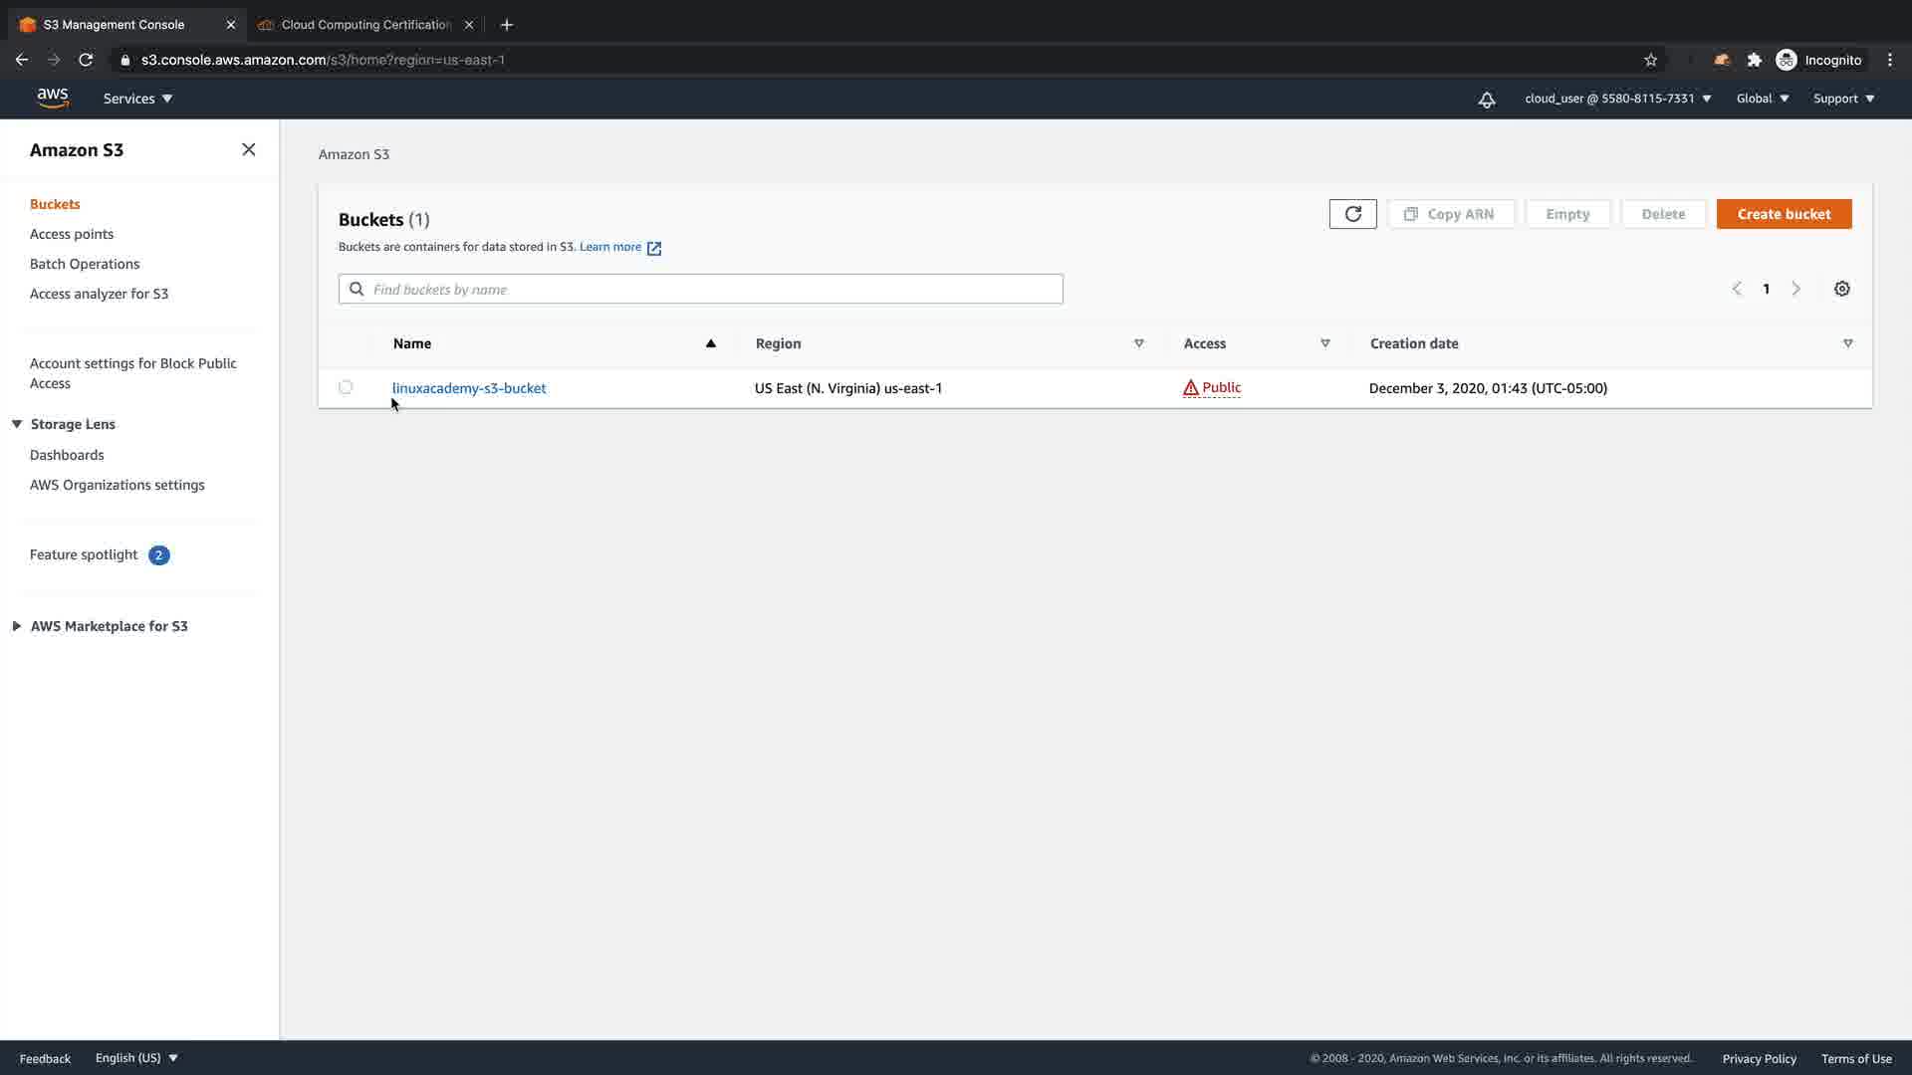
Task: Click the AWS logo home icon
Action: click(53, 98)
